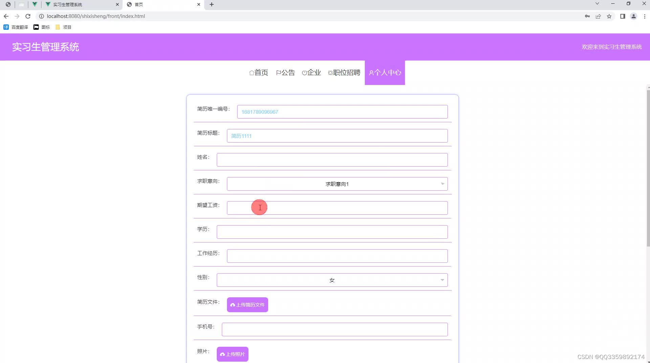Click the first pinned globe tab
Image resolution: width=650 pixels, height=363 pixels.
click(x=8, y=4)
